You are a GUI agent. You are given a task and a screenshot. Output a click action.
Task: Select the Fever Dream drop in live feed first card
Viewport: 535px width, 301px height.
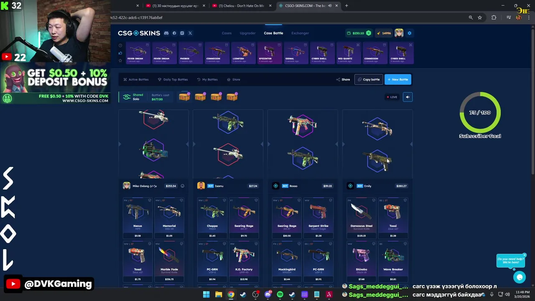coord(138,53)
